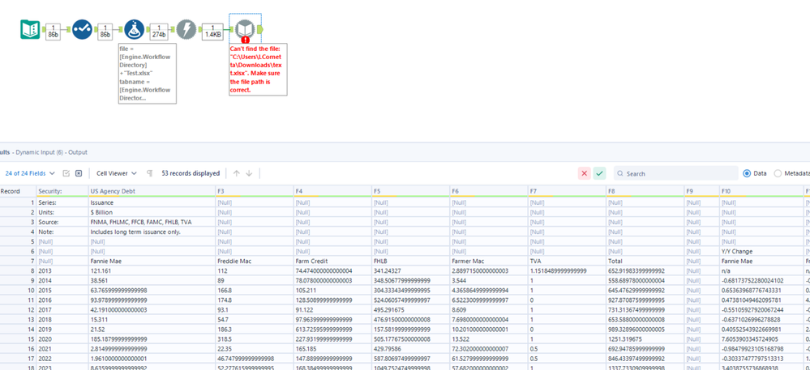The width and height of the screenshot is (810, 370).
Task: Click the F5 column header
Action: pyautogui.click(x=410, y=191)
